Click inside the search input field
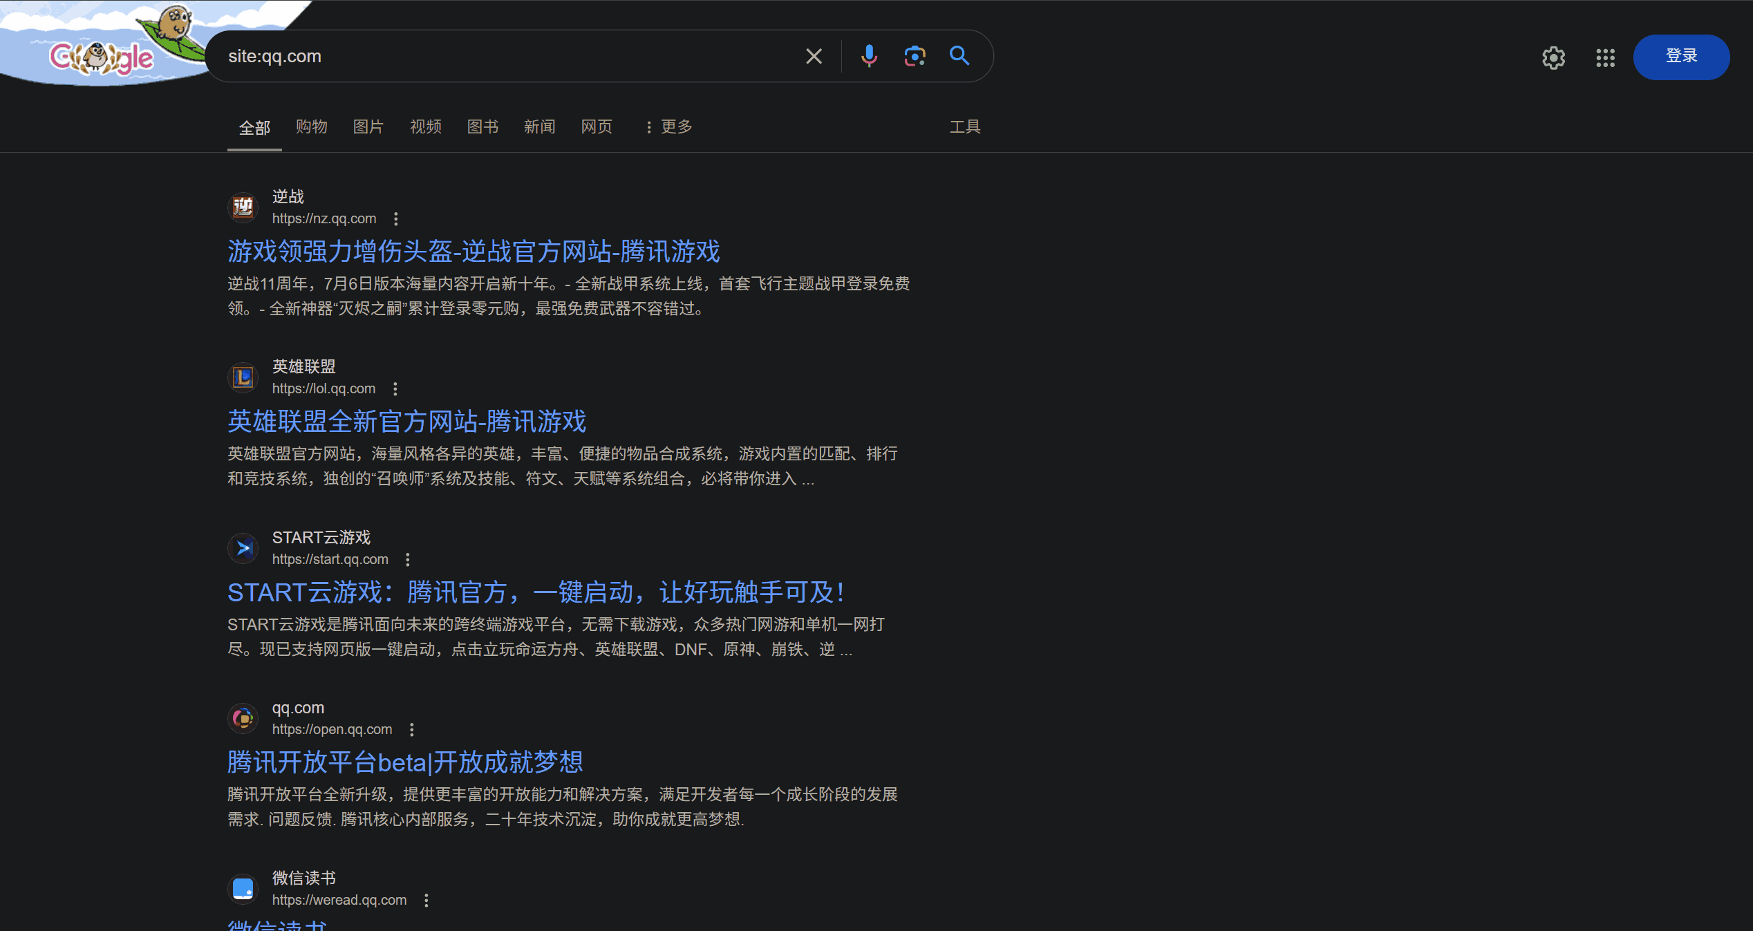Viewport: 1753px width, 931px height. click(484, 56)
